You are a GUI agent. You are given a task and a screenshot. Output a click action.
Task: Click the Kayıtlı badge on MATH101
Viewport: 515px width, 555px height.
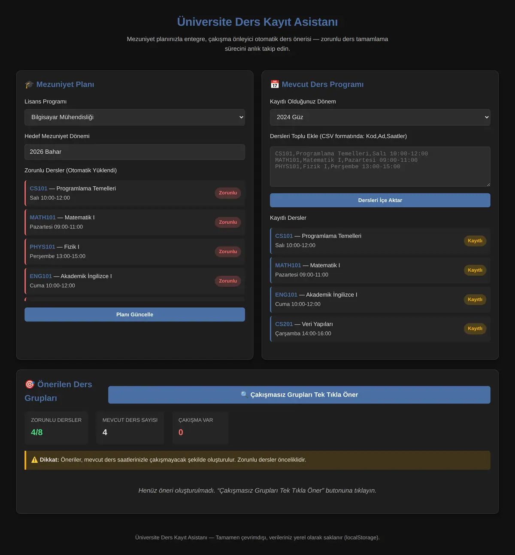[x=475, y=270]
